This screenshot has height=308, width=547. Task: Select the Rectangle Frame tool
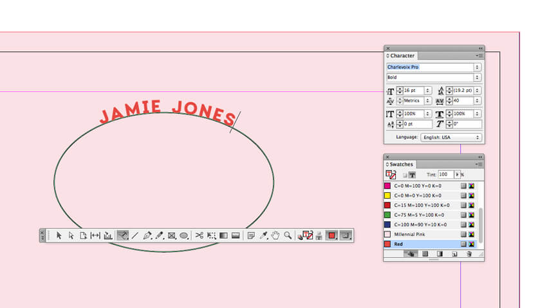coord(172,235)
